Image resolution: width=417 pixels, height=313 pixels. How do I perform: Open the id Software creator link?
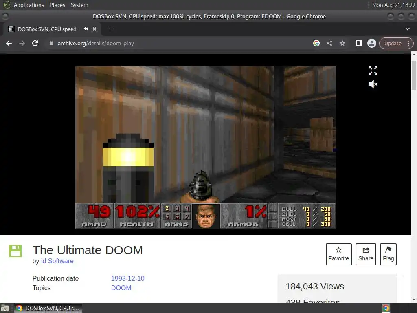pyautogui.click(x=57, y=261)
